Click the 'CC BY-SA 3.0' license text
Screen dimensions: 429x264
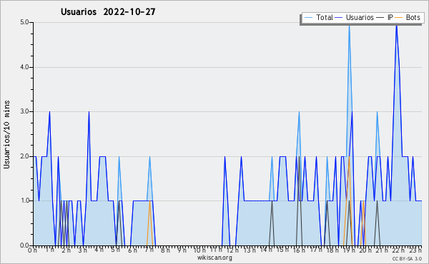407,259
